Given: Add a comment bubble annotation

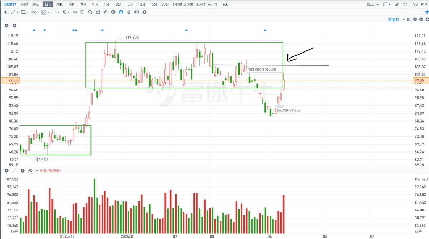Looking at the screenshot, I should click(x=82, y=12).
